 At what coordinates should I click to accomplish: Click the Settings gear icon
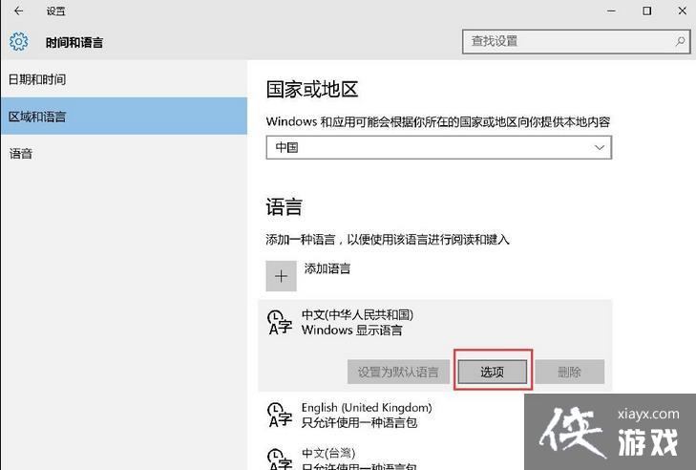coord(19,41)
